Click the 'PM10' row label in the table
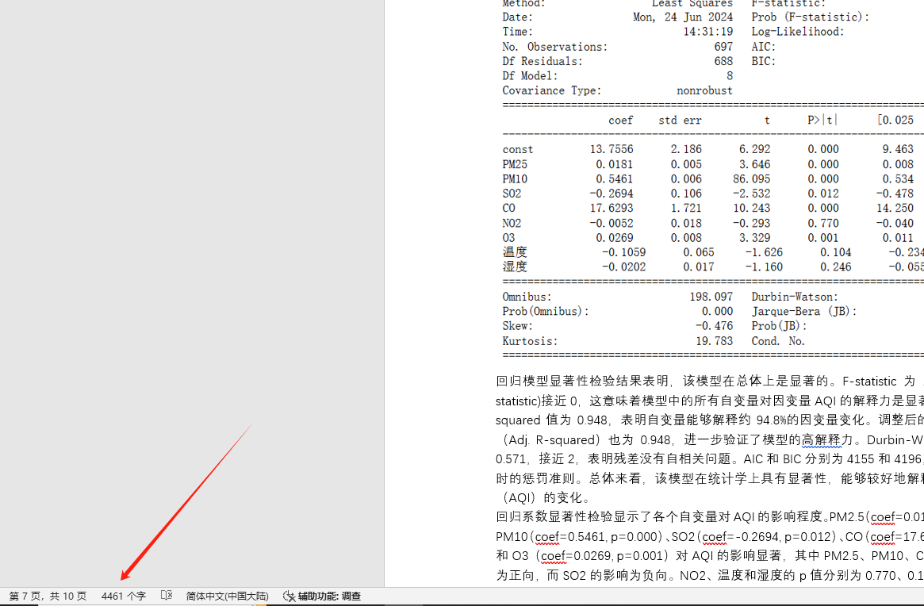924x606 pixels. (515, 179)
